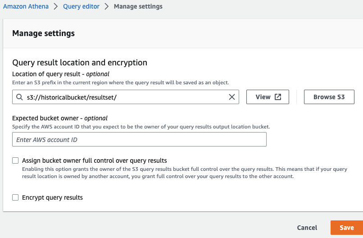Click the Encrypt query results label text
The width and height of the screenshot is (363, 238).
click(x=52, y=197)
